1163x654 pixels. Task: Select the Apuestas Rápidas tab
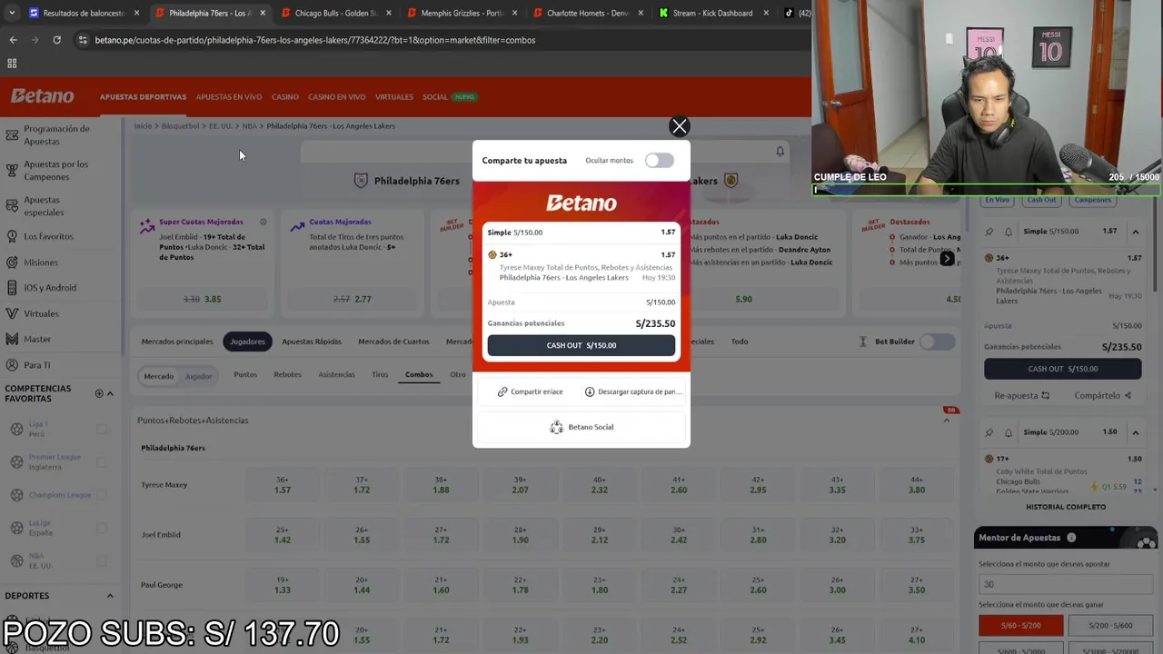click(x=312, y=342)
